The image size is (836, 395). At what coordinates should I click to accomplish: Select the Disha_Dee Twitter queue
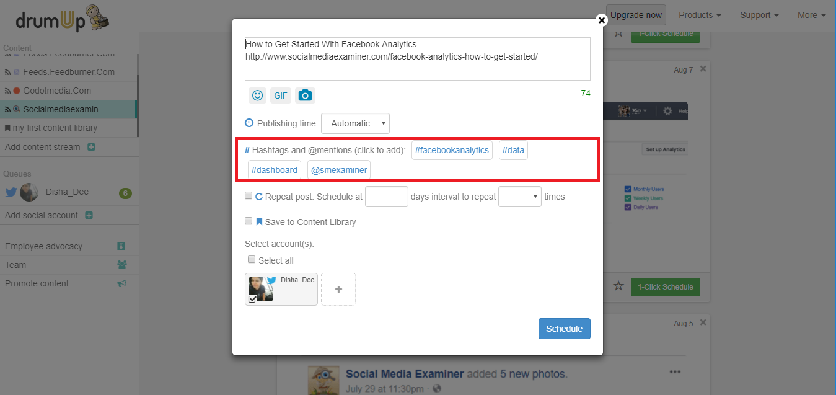coord(68,192)
